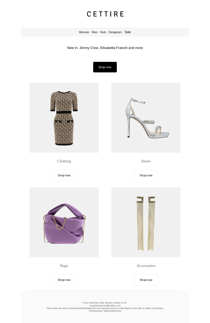Open Edit preferences link

pos(113,311)
